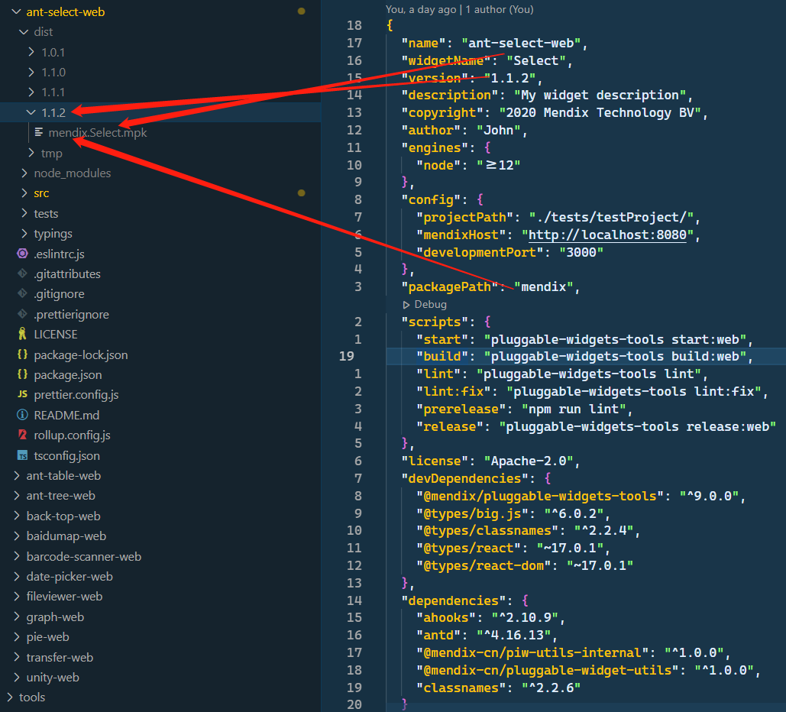Click the TS icon beside tsconfig.json
The image size is (786, 712).
pos(22,456)
